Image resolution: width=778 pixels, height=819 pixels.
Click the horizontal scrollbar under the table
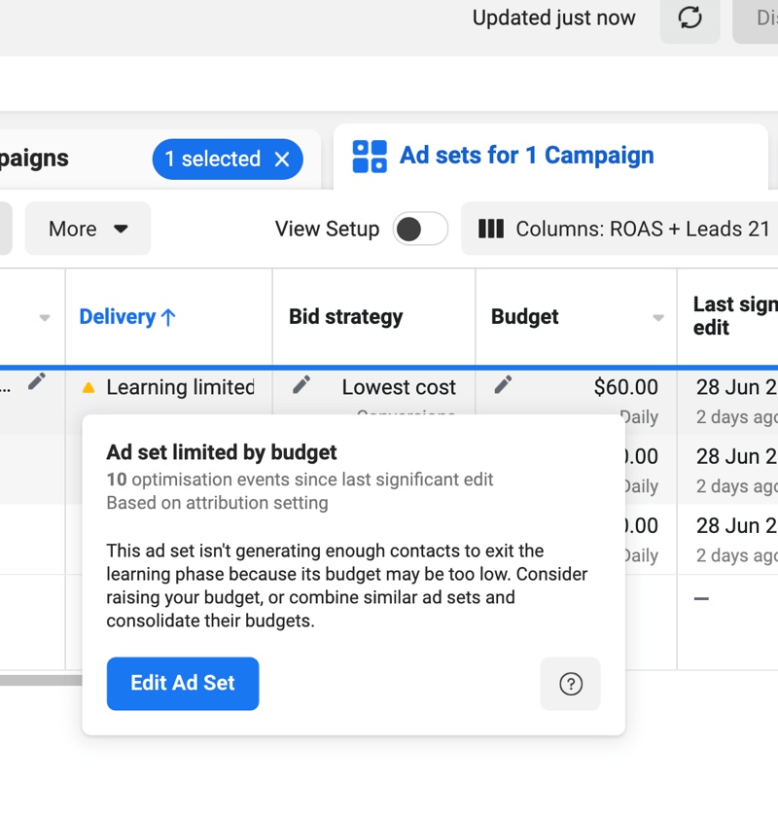41,681
